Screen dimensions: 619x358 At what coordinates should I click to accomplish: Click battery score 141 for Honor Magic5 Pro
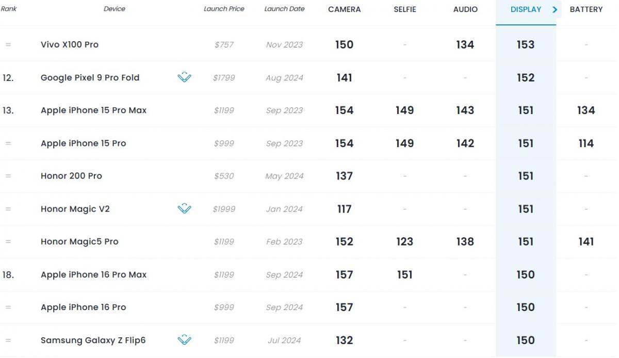586,241
